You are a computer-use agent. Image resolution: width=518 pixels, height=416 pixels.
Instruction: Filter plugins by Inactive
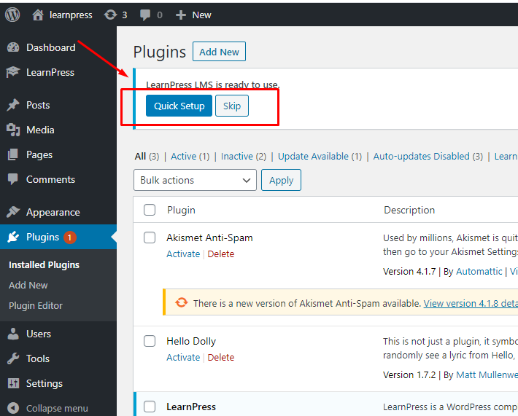point(237,156)
